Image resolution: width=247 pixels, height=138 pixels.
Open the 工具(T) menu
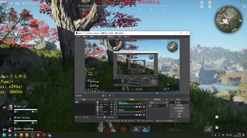[119, 36]
